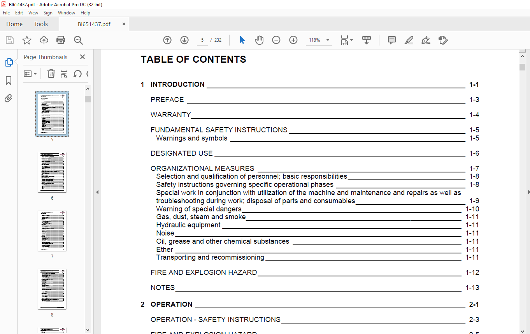Image resolution: width=530 pixels, height=334 pixels.
Task: Click the Print icon
Action: point(61,40)
